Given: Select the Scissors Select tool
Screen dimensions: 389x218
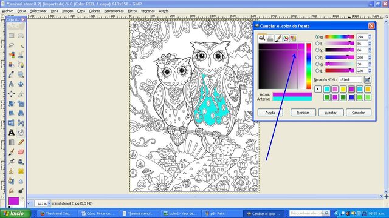Looking at the screenshot, I should point(21,55).
